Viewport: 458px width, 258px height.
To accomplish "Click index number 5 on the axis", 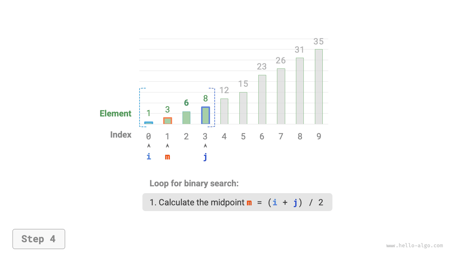I will tap(243, 137).
